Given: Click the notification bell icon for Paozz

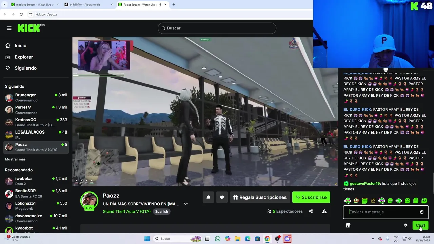Looking at the screenshot, I should (208, 197).
